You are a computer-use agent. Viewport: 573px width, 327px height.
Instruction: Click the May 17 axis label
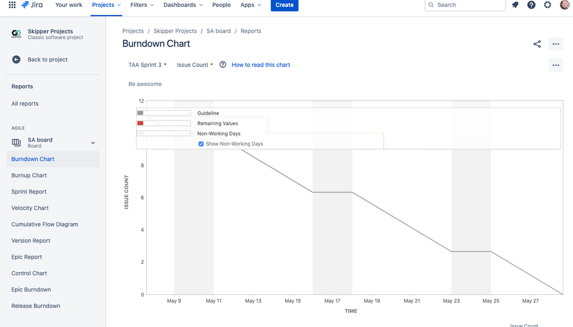pyautogui.click(x=332, y=301)
